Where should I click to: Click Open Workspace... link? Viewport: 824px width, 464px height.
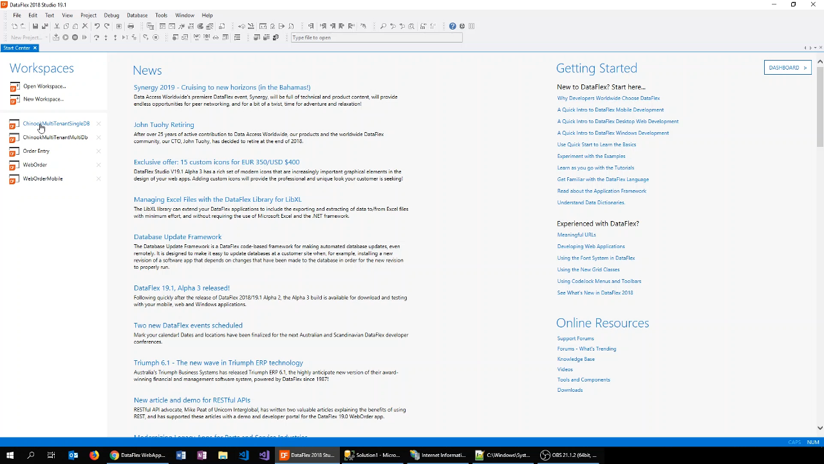44,86
